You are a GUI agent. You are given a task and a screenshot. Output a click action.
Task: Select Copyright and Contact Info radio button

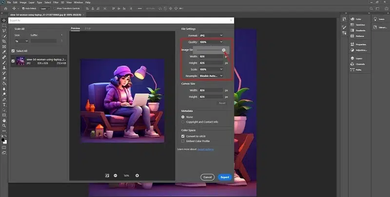click(183, 122)
